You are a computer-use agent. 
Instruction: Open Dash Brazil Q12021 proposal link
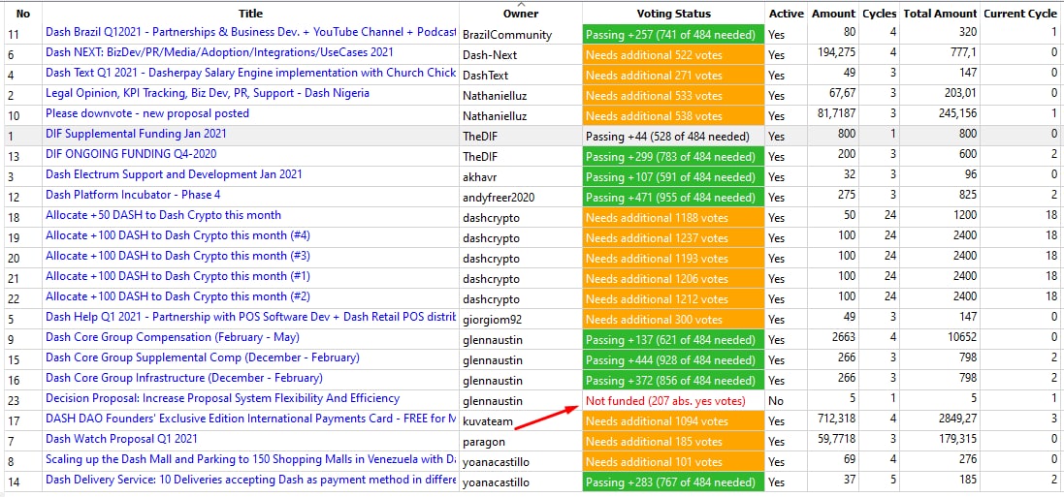[250, 32]
